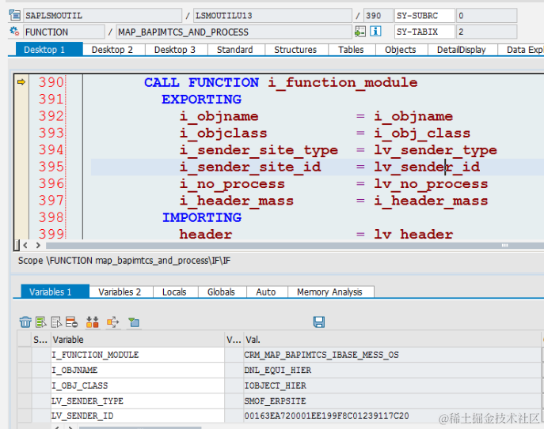
Task: Open the Objects tab
Action: [x=401, y=50]
